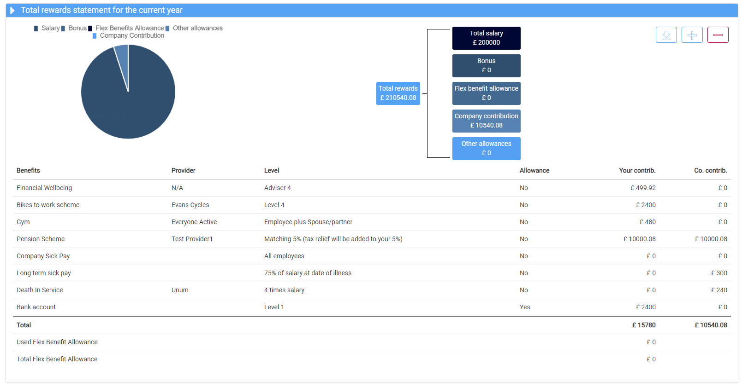Click the Benefits column header
Image resolution: width=742 pixels, height=388 pixels.
(x=28, y=170)
